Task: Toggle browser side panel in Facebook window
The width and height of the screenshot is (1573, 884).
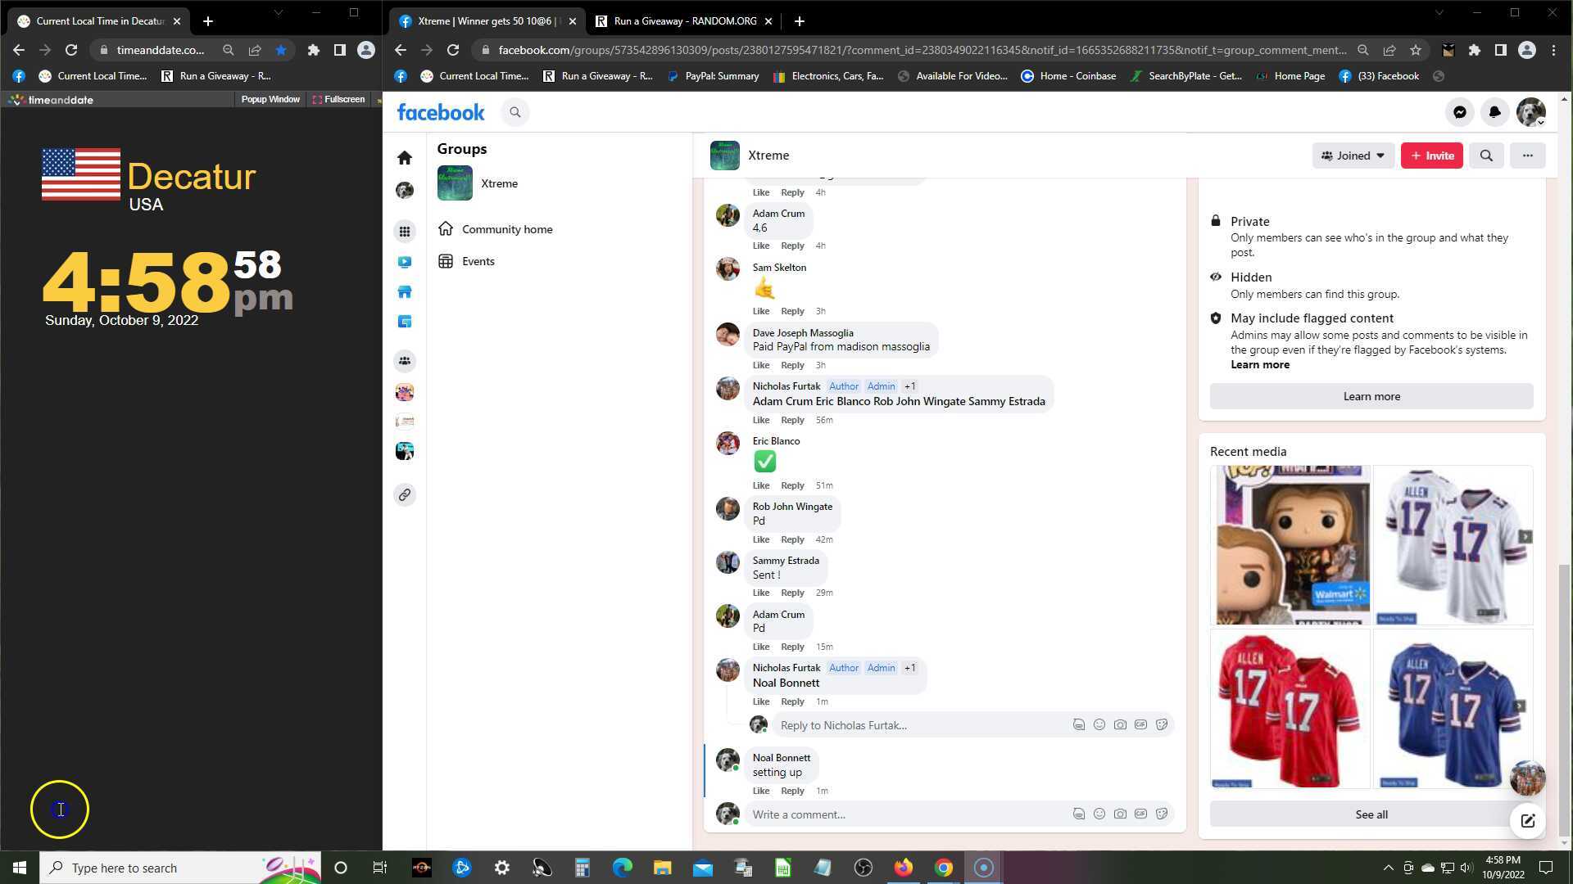Action: tap(1500, 50)
